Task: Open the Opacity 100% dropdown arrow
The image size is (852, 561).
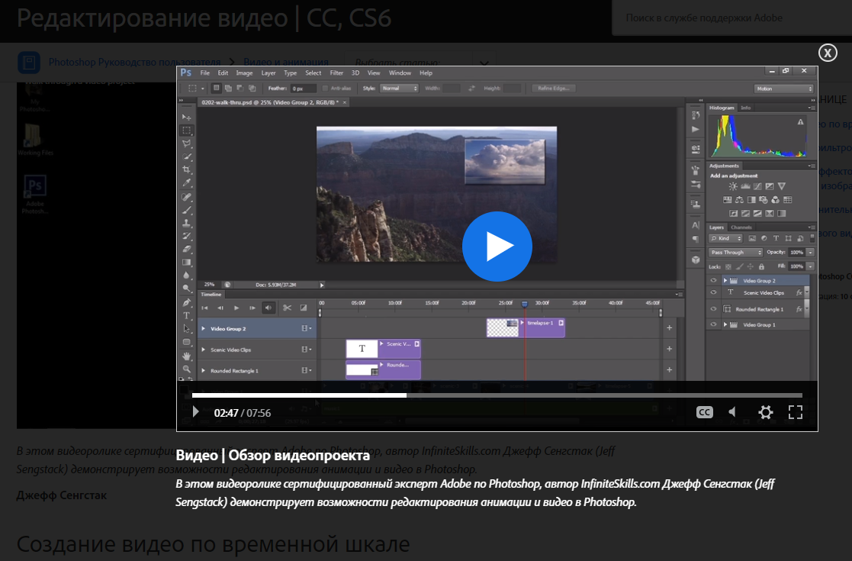Action: coord(810,252)
